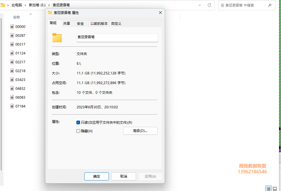Click the media file icon for 04832

pos(12,88)
